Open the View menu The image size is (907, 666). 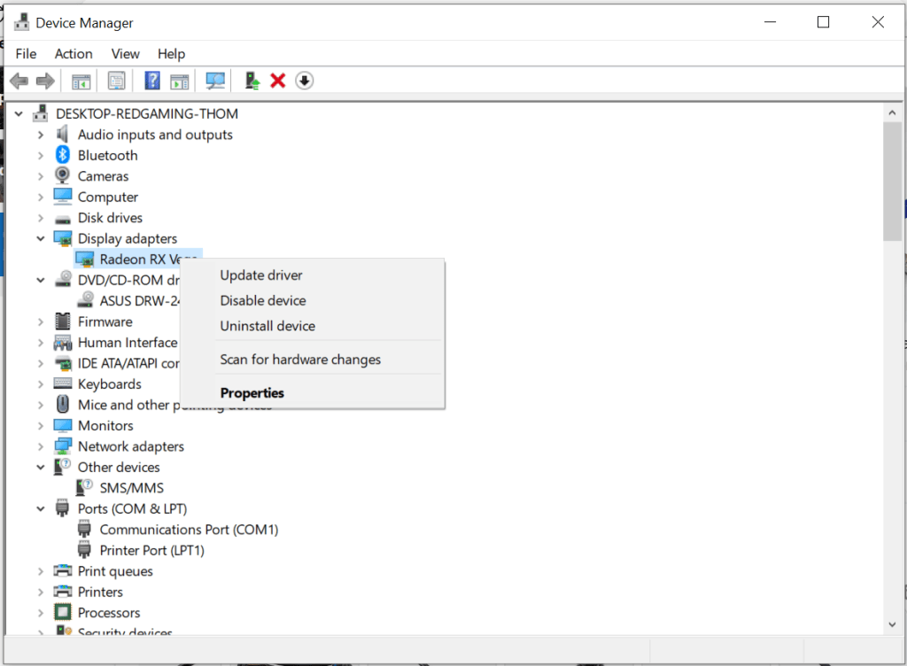tap(125, 54)
